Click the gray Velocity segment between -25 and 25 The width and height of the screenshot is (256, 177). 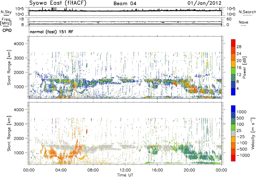tap(233, 133)
